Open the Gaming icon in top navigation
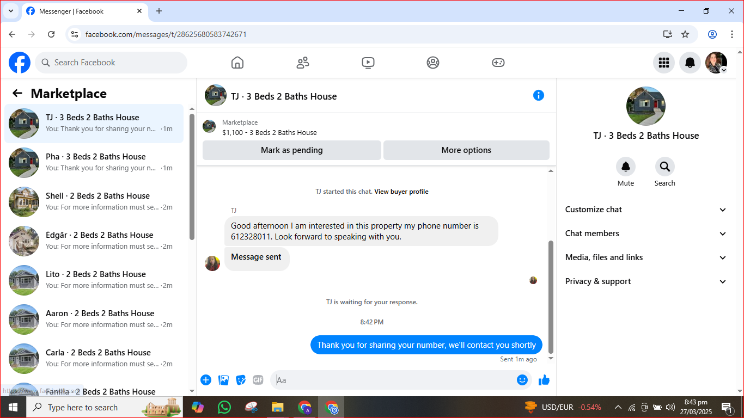 (x=498, y=63)
